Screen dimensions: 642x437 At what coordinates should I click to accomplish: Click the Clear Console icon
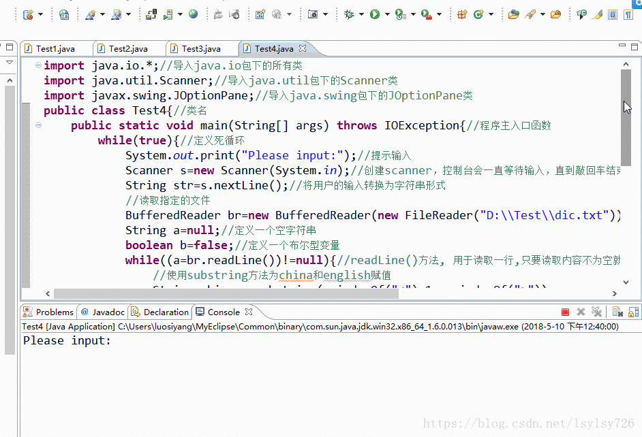617,312
